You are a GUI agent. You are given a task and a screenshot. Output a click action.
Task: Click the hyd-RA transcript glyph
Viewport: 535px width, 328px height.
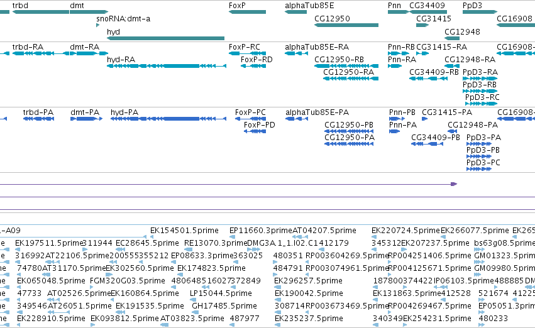click(x=167, y=66)
